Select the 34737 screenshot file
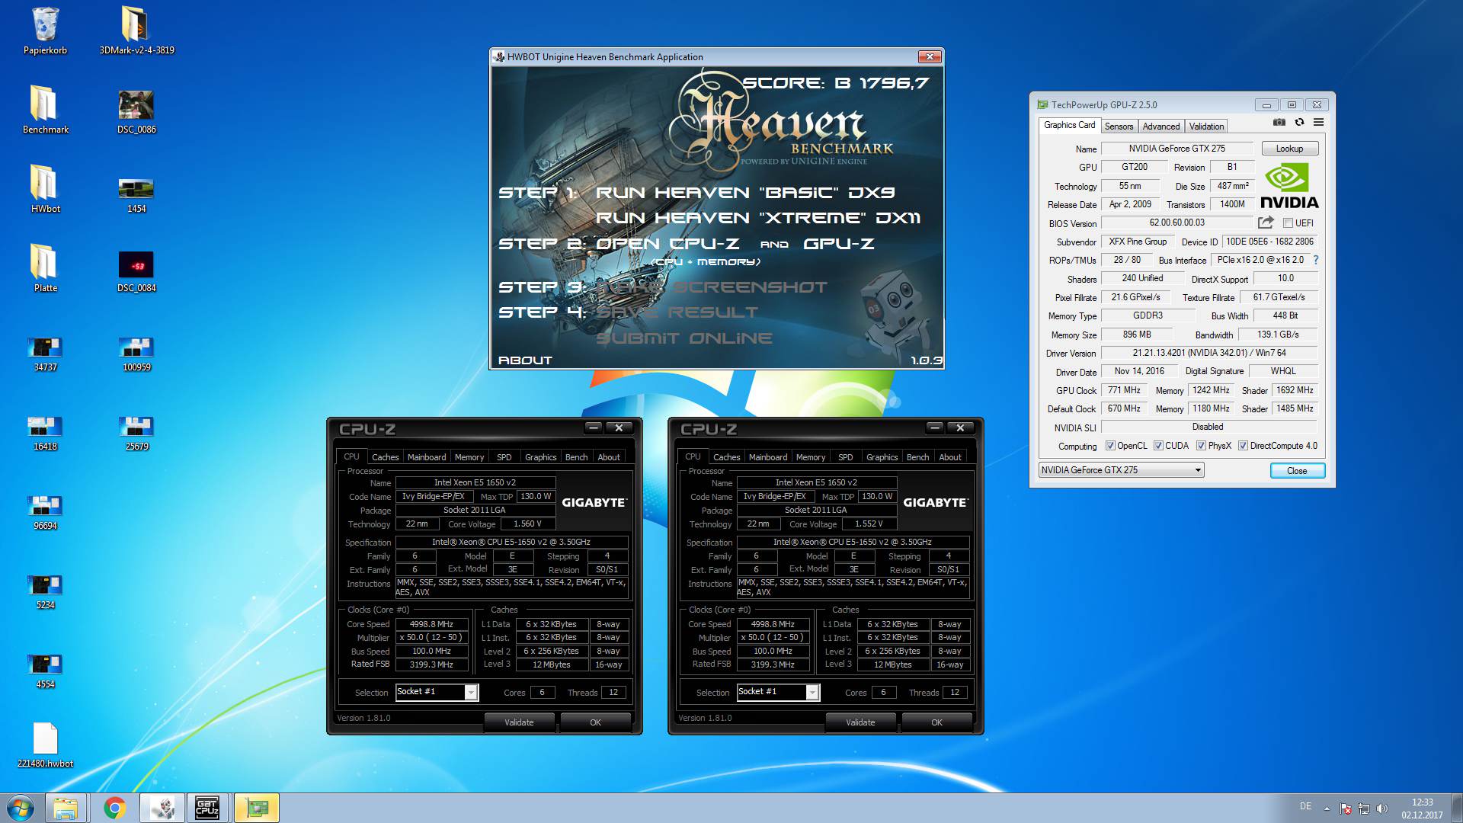This screenshot has width=1463, height=823. pos(45,354)
